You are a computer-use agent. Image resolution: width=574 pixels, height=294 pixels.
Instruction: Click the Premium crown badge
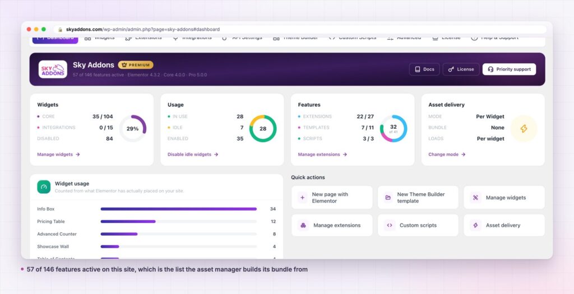136,65
